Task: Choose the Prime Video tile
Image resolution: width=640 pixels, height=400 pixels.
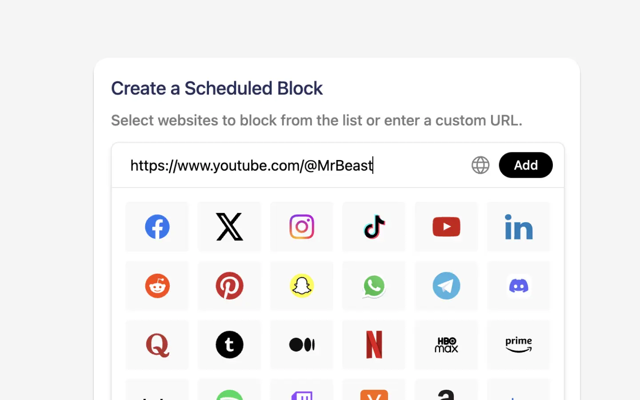Action: 518,345
